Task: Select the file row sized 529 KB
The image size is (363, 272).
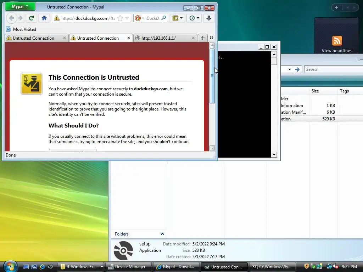Action: click(x=322, y=119)
